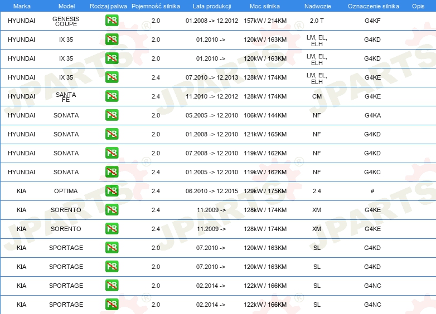
Task: Click the Model column header
Action: [66, 6]
